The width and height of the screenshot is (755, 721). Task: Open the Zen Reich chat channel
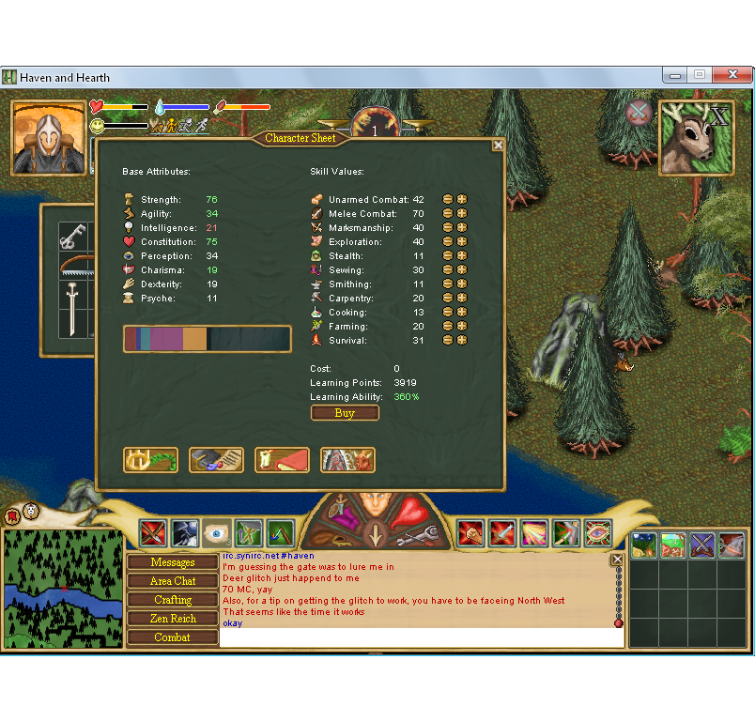tap(173, 619)
